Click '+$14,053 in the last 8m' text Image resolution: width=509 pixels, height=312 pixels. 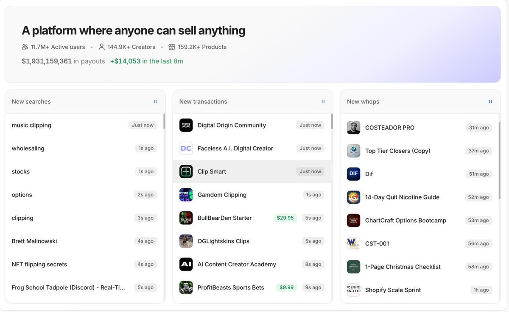[146, 61]
